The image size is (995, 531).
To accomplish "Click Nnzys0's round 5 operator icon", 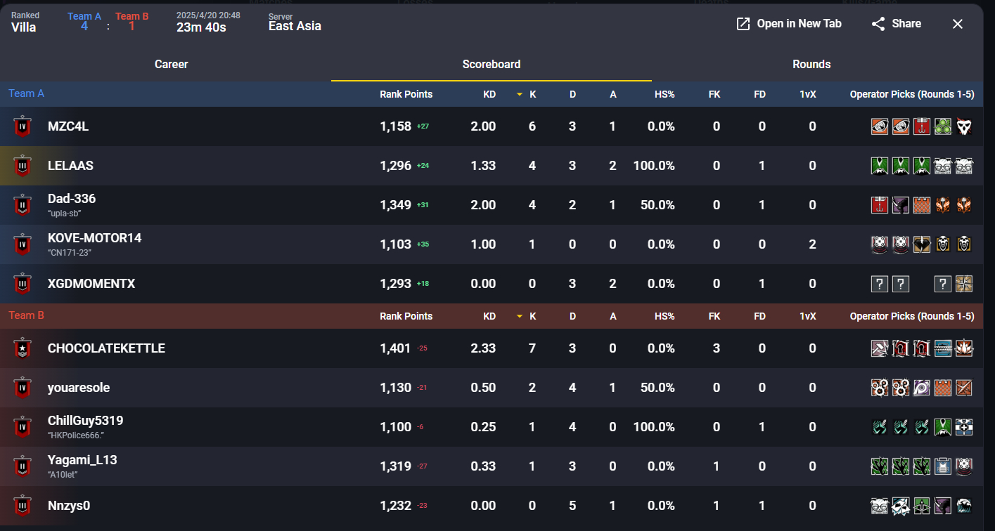I will tap(964, 506).
